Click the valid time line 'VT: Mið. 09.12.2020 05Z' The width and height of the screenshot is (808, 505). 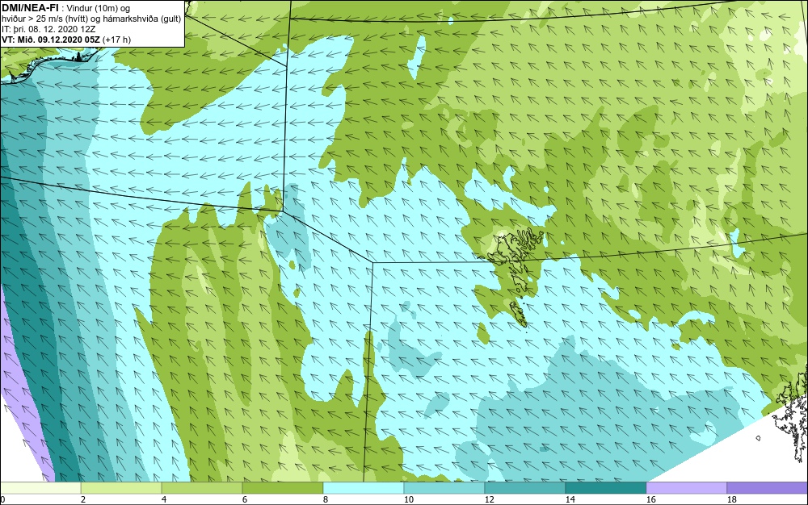[53, 40]
